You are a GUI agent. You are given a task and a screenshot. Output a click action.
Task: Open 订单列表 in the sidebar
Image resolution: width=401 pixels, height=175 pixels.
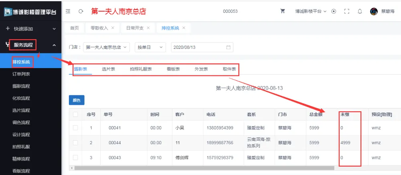[21, 74]
